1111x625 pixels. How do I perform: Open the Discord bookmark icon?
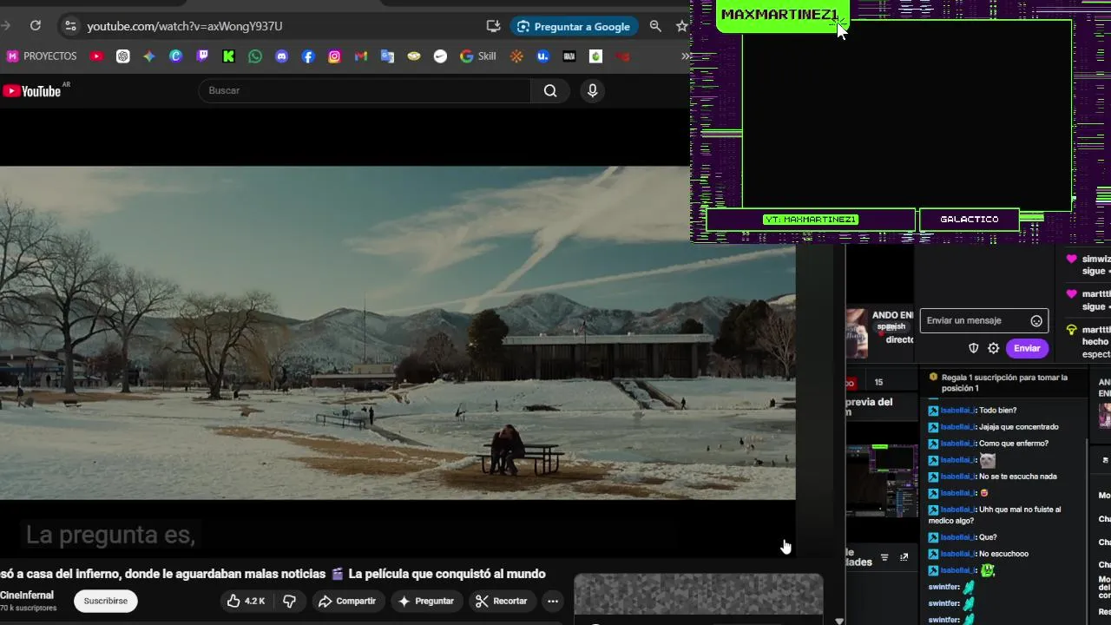click(x=281, y=56)
